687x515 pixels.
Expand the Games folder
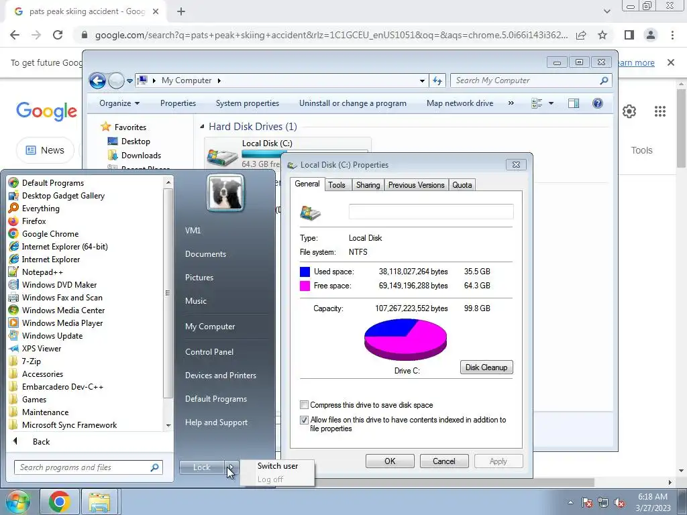[x=34, y=400]
